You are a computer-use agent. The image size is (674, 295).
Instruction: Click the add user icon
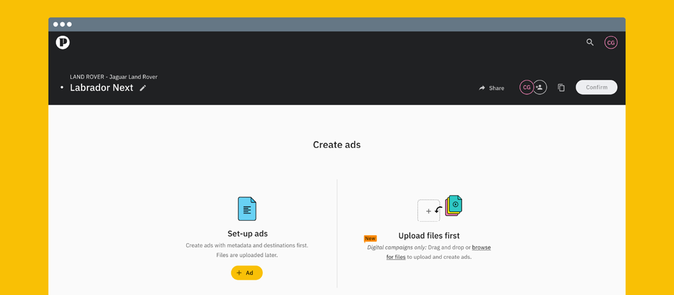540,87
